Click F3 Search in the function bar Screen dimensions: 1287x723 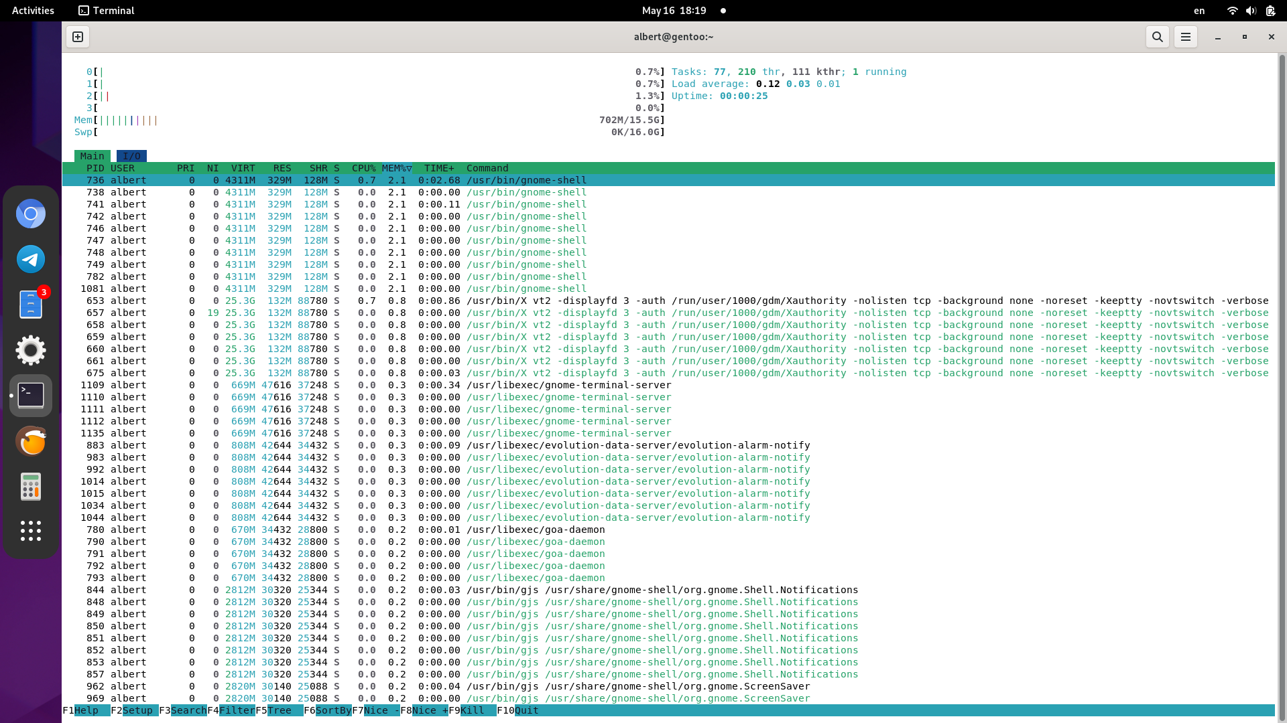pyautogui.click(x=183, y=710)
